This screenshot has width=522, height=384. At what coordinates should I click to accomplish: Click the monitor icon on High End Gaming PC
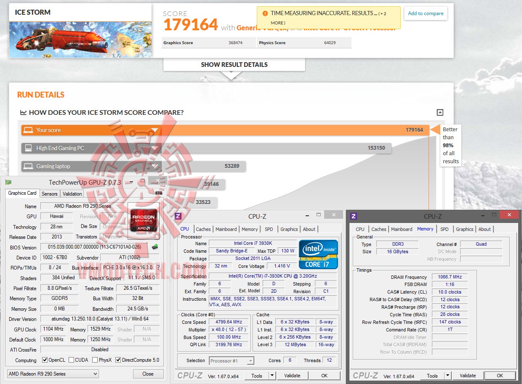(x=28, y=148)
